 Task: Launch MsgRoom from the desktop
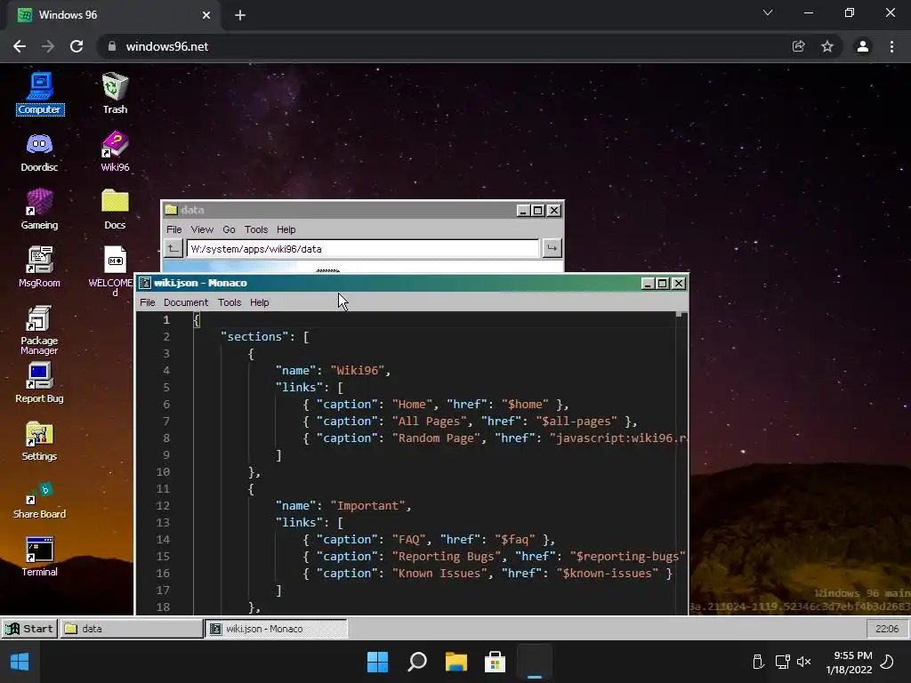pos(39,267)
